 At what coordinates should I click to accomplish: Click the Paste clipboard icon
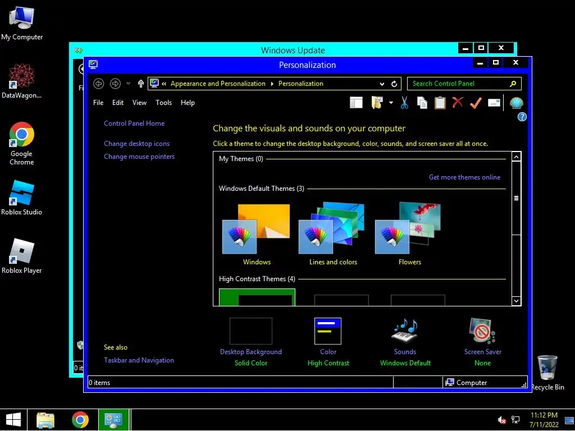440,103
